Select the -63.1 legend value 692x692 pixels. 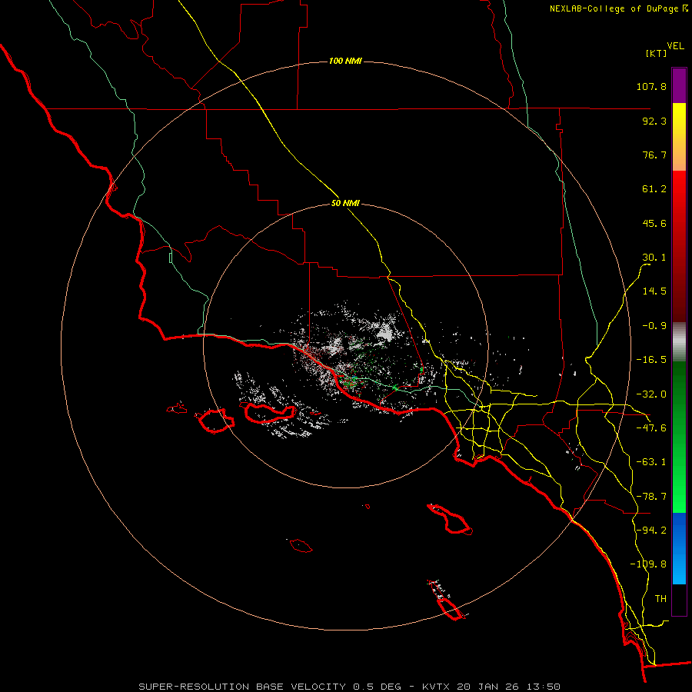point(651,462)
